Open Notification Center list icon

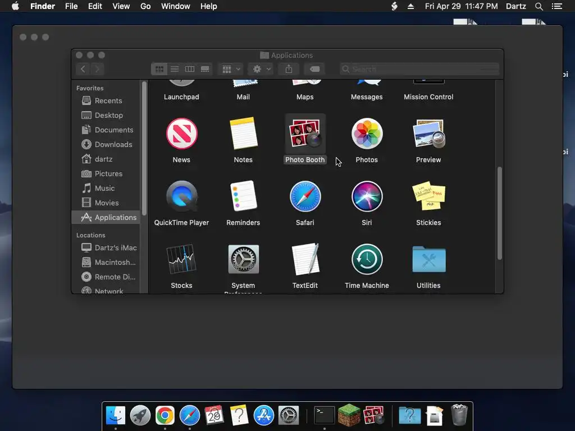tap(556, 6)
